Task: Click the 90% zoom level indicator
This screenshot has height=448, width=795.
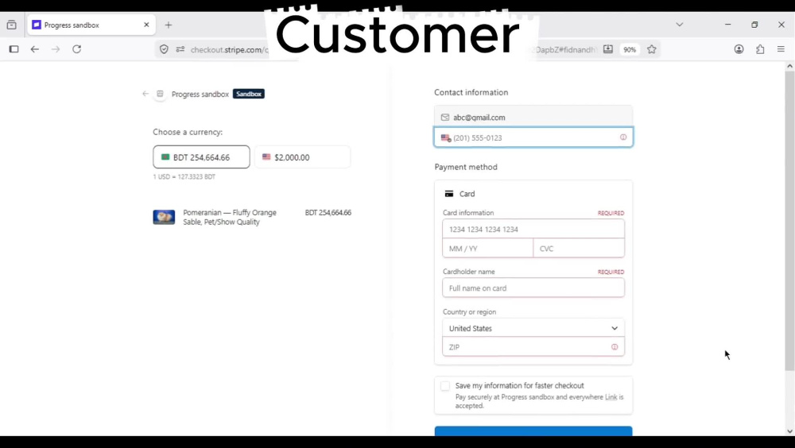Action: click(x=629, y=50)
